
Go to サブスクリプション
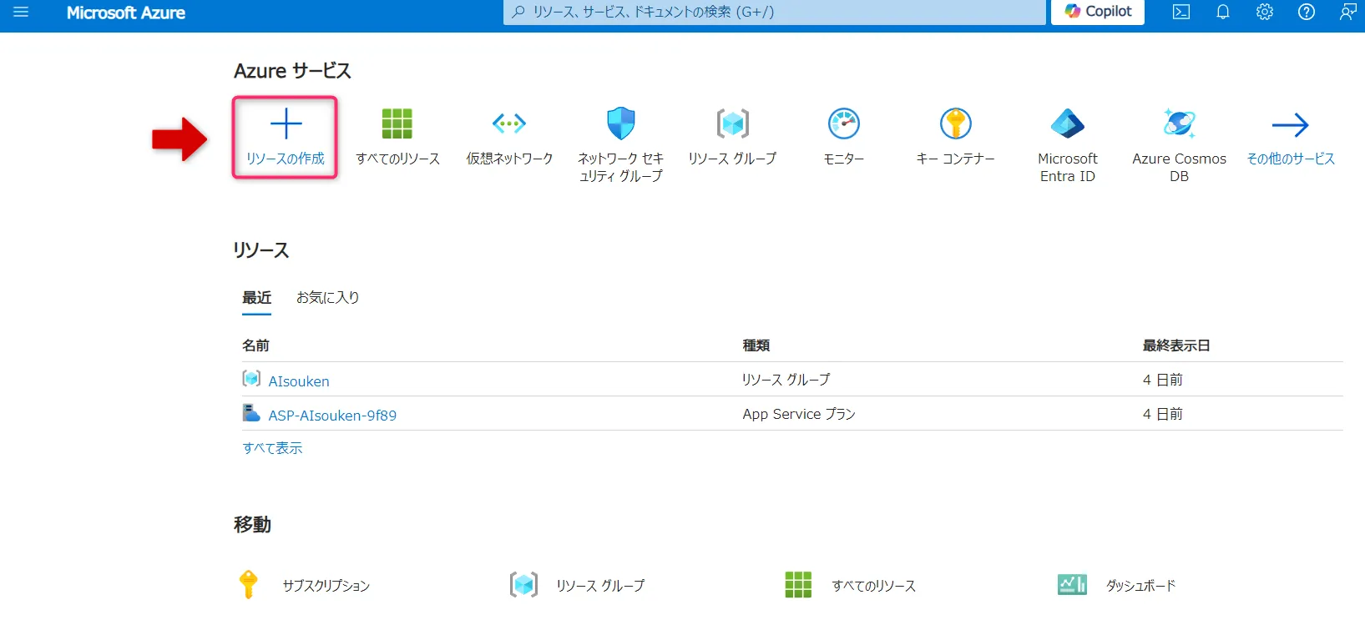[326, 586]
